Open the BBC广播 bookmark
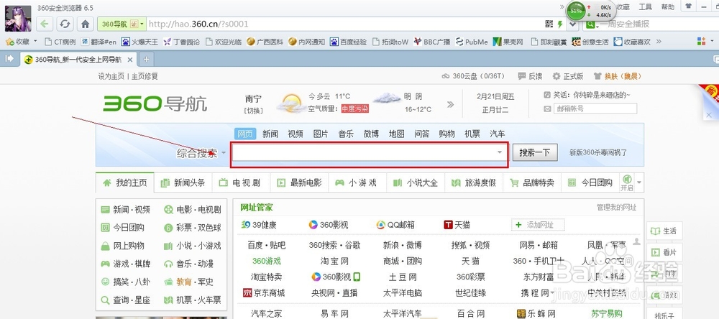The height and width of the screenshot is (319, 719). [431, 42]
